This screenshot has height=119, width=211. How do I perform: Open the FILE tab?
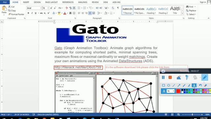coord(5,2)
